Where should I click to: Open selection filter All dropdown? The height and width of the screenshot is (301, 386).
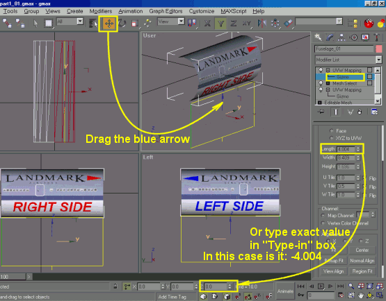tap(80, 21)
